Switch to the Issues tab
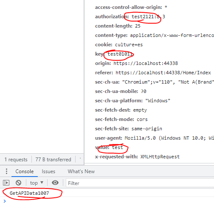The image size is (214, 205). pos(48,171)
